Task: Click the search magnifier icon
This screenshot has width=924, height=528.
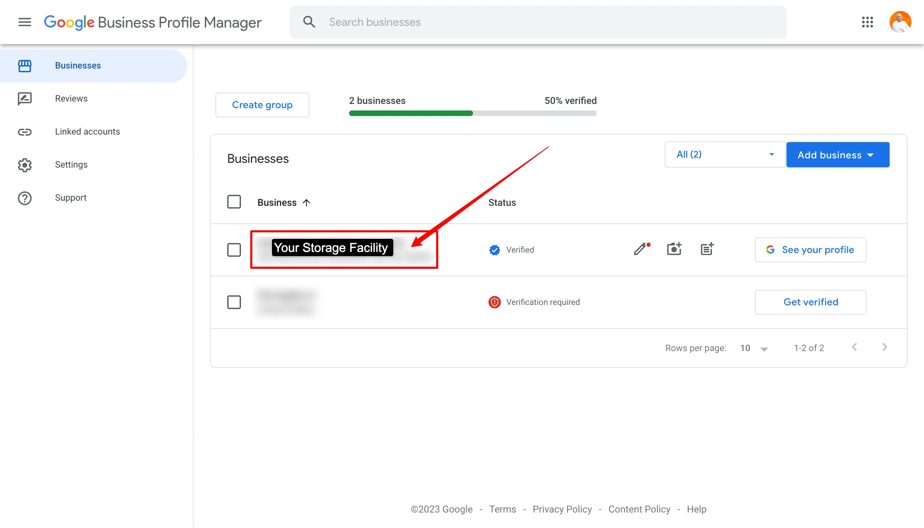Action: pyautogui.click(x=309, y=22)
